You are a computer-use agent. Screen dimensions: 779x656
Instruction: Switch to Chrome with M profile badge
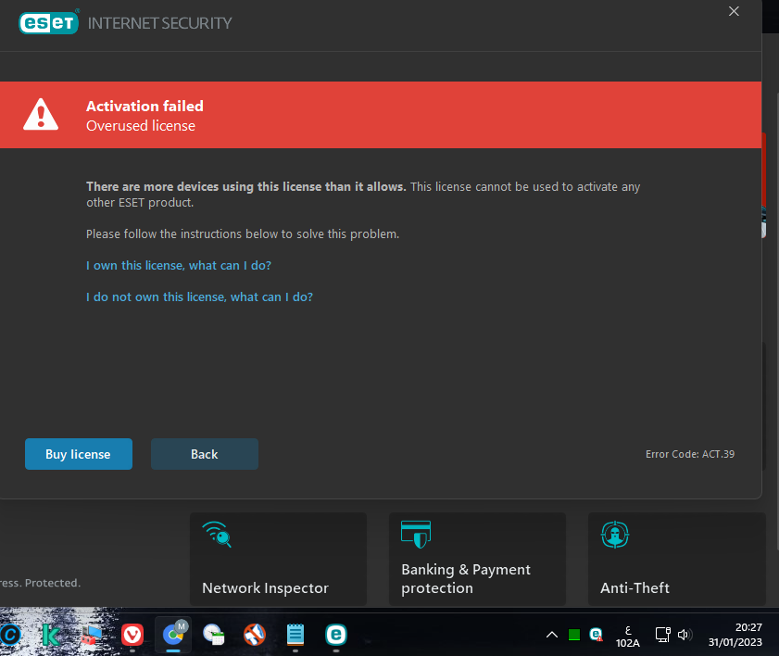point(173,635)
